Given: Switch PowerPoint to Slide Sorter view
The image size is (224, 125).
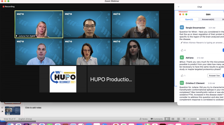Looking at the screenshot, I should pos(173,119).
